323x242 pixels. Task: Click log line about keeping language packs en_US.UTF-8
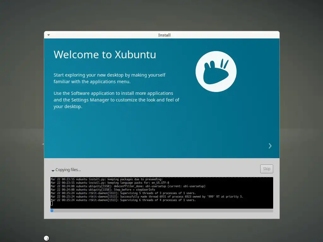coord(110,183)
